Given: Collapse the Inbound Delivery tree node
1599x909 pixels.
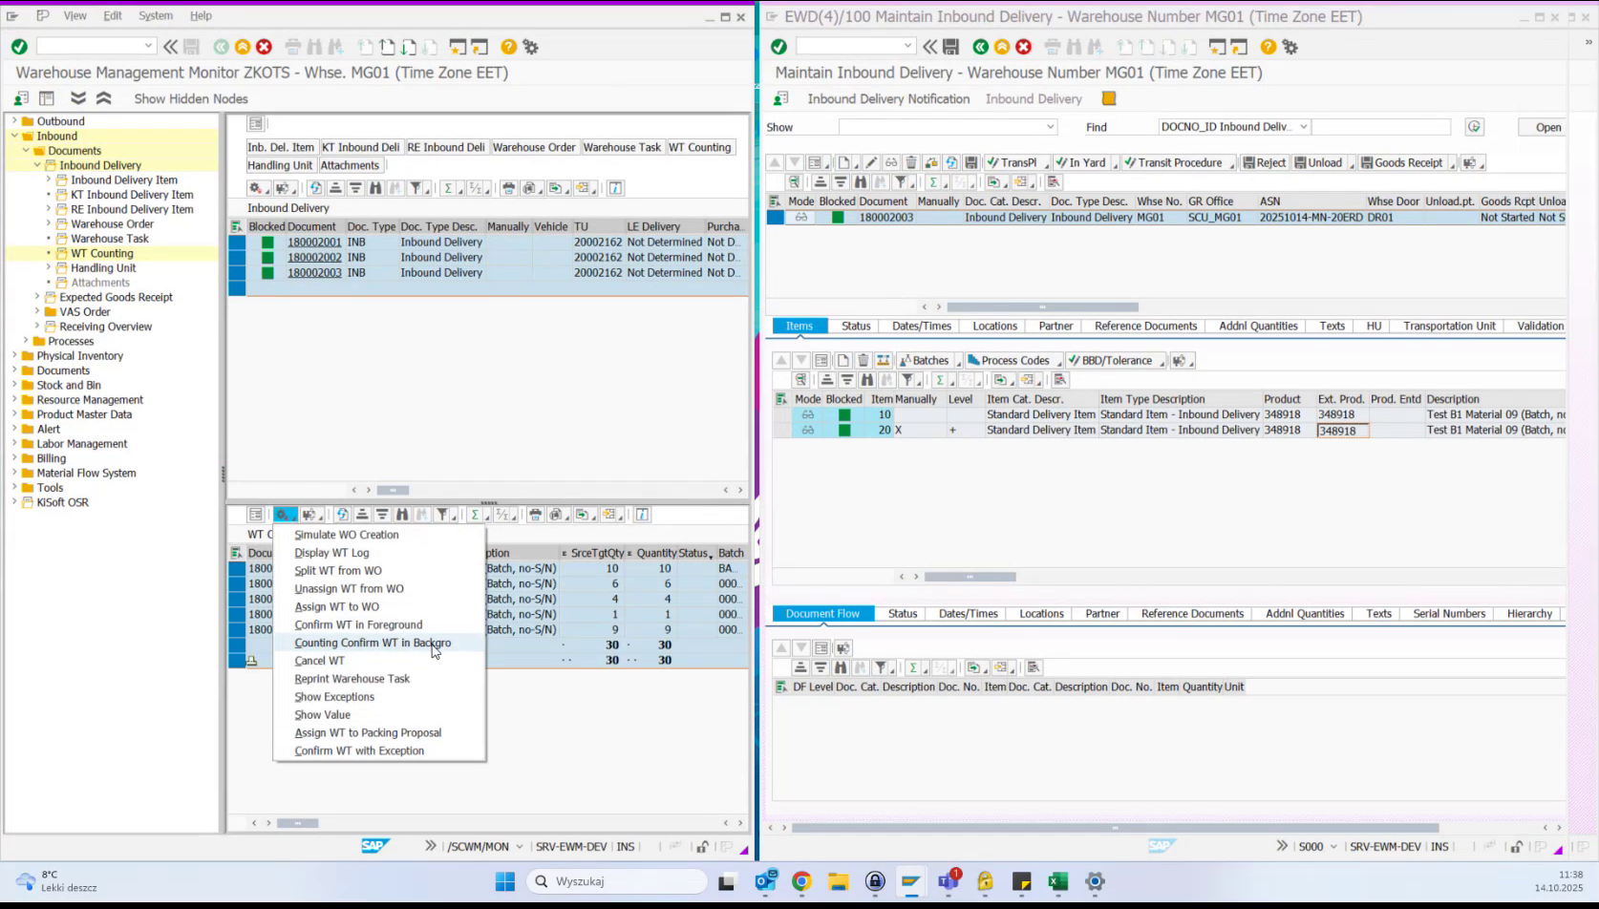Looking at the screenshot, I should tap(37, 164).
